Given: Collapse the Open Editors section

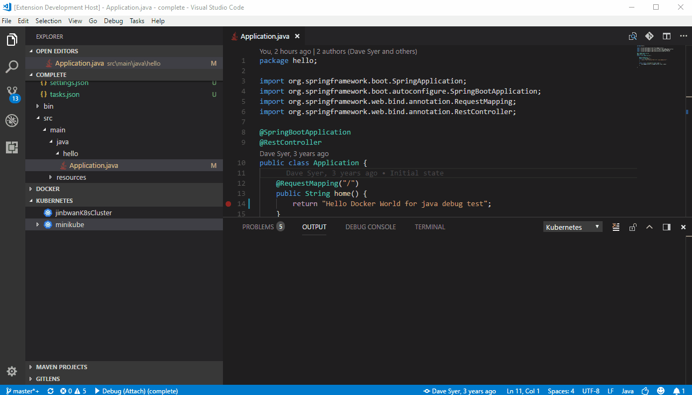Looking at the screenshot, I should pyautogui.click(x=124, y=51).
